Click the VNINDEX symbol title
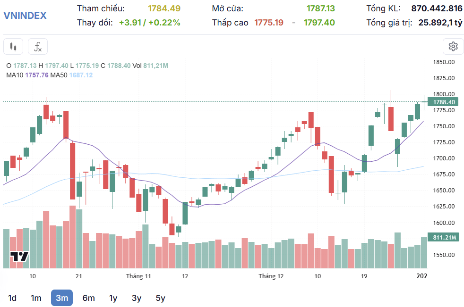 click(25, 16)
